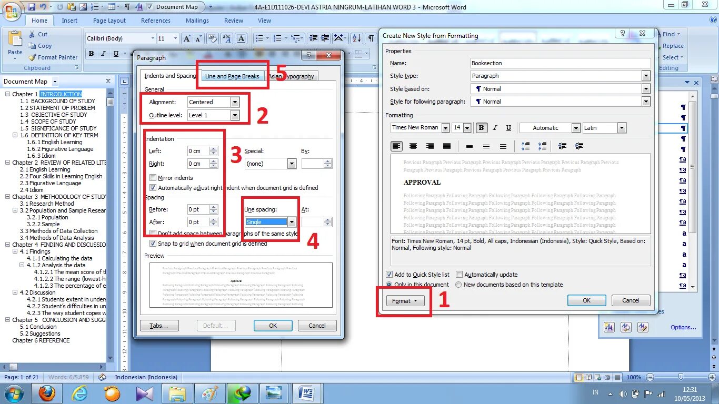Confirm Paragraph dialog with OK
This screenshot has height=404, width=719.
click(273, 326)
